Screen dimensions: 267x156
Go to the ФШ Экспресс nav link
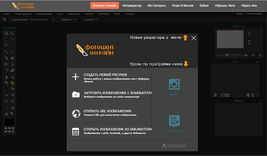(157, 6)
